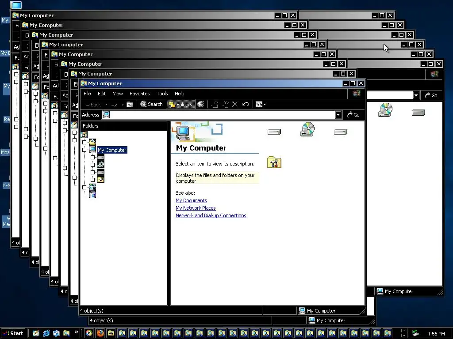Click taskbar row scroll down arrow

coord(404,336)
